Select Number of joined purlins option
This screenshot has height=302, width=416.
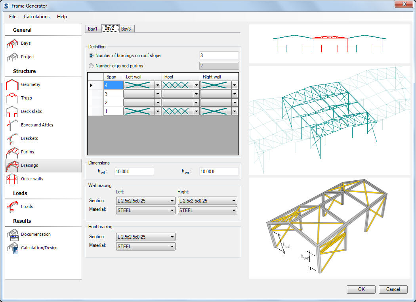pyautogui.click(x=91, y=66)
